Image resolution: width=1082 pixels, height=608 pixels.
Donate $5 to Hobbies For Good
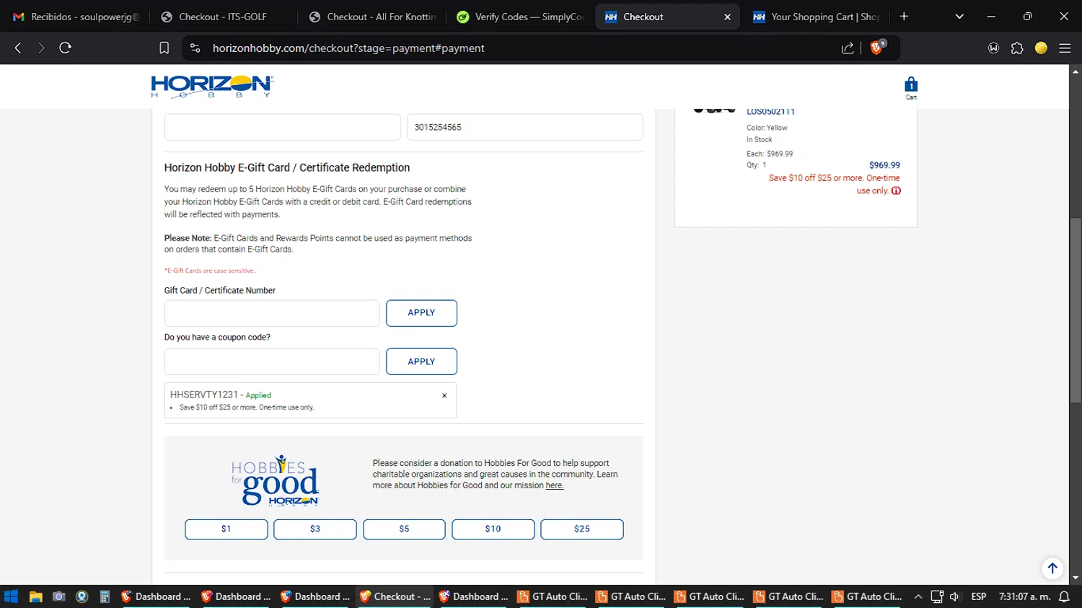click(404, 529)
